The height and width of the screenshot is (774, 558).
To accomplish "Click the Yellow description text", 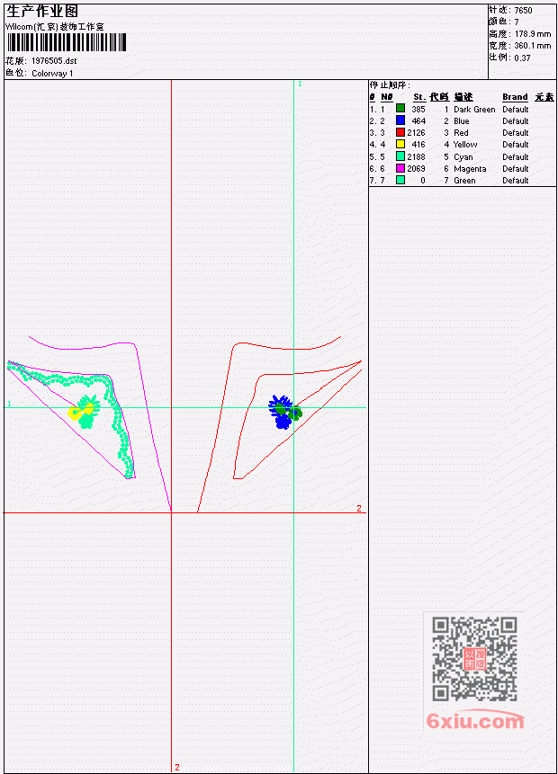I will point(465,144).
